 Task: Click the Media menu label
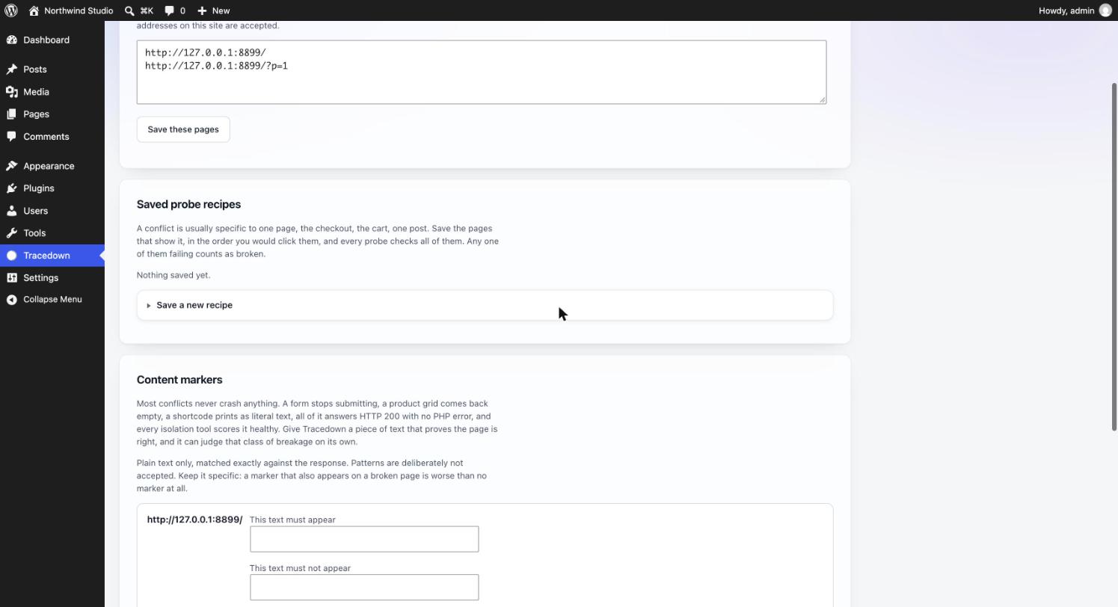point(36,91)
